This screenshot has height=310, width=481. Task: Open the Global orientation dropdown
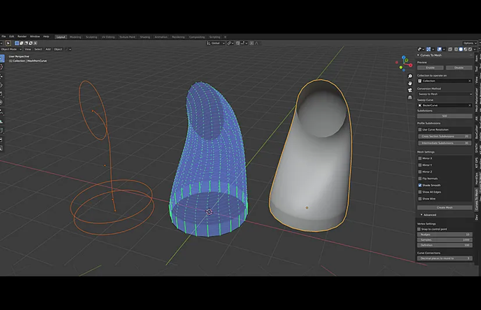coord(216,43)
